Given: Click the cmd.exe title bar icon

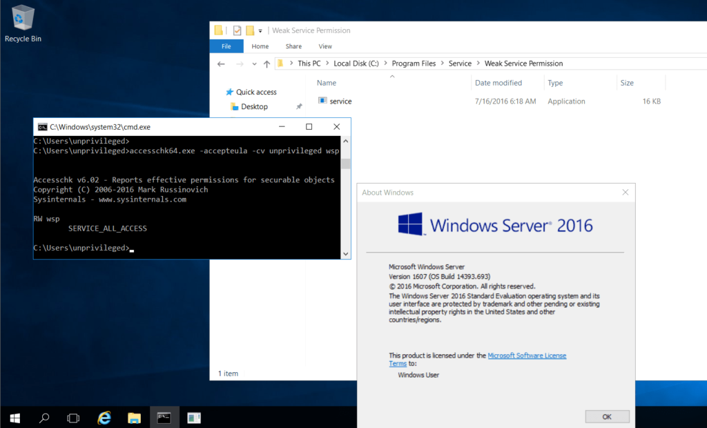Looking at the screenshot, I should [42, 127].
